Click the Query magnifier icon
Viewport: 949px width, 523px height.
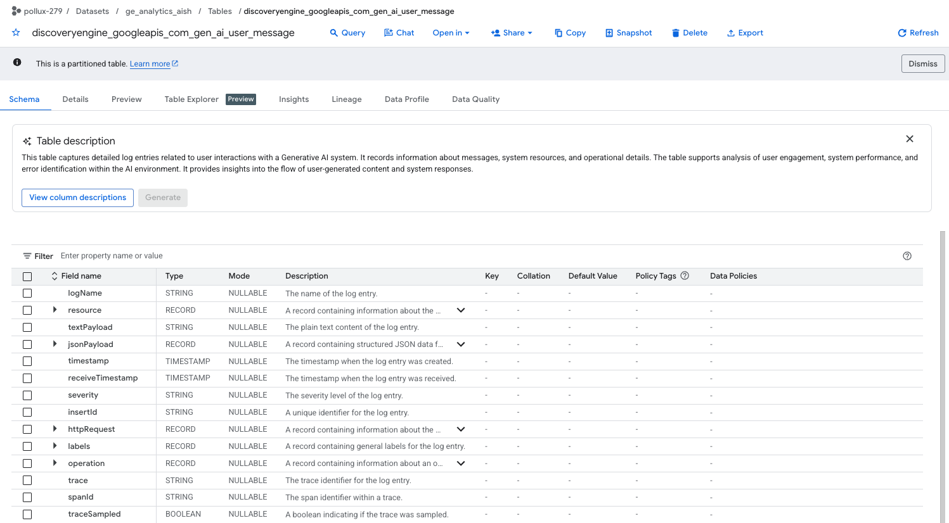pyautogui.click(x=334, y=33)
